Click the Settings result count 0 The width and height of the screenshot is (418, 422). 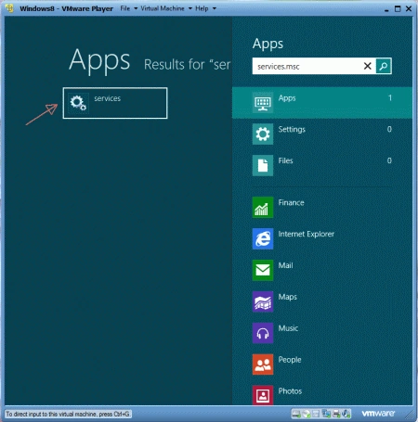click(389, 129)
